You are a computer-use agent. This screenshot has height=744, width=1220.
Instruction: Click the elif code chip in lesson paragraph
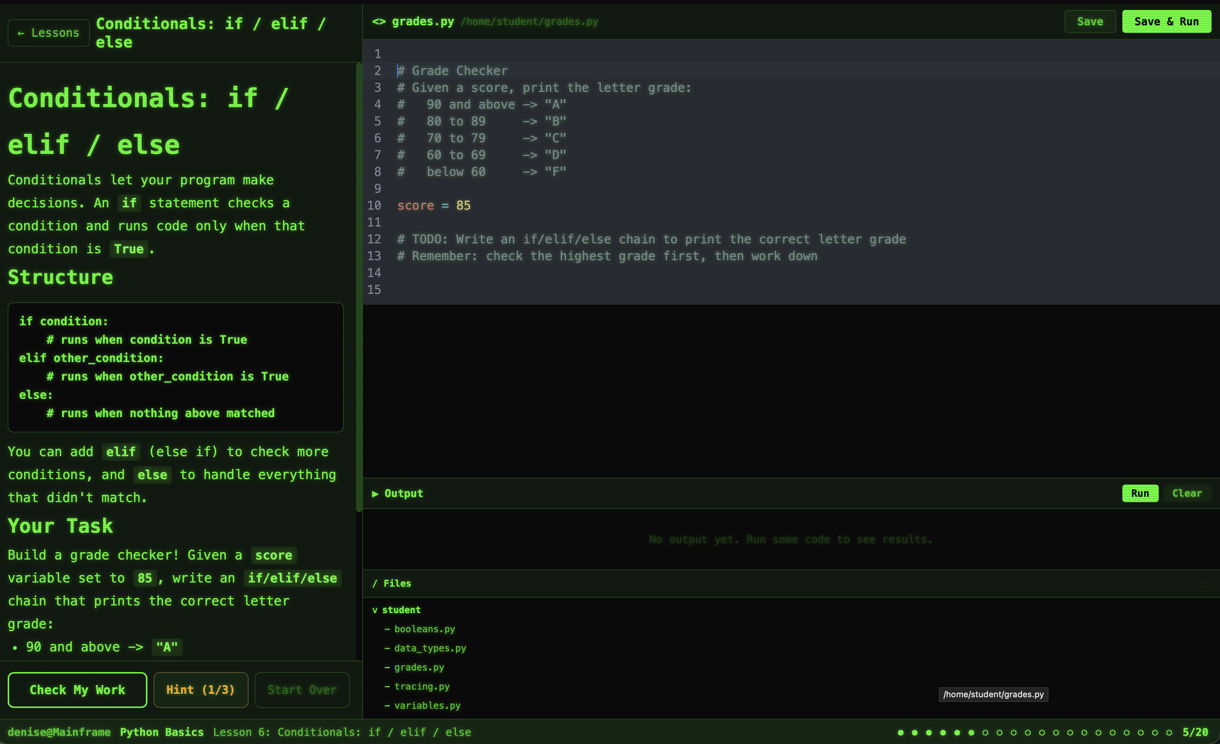click(121, 452)
